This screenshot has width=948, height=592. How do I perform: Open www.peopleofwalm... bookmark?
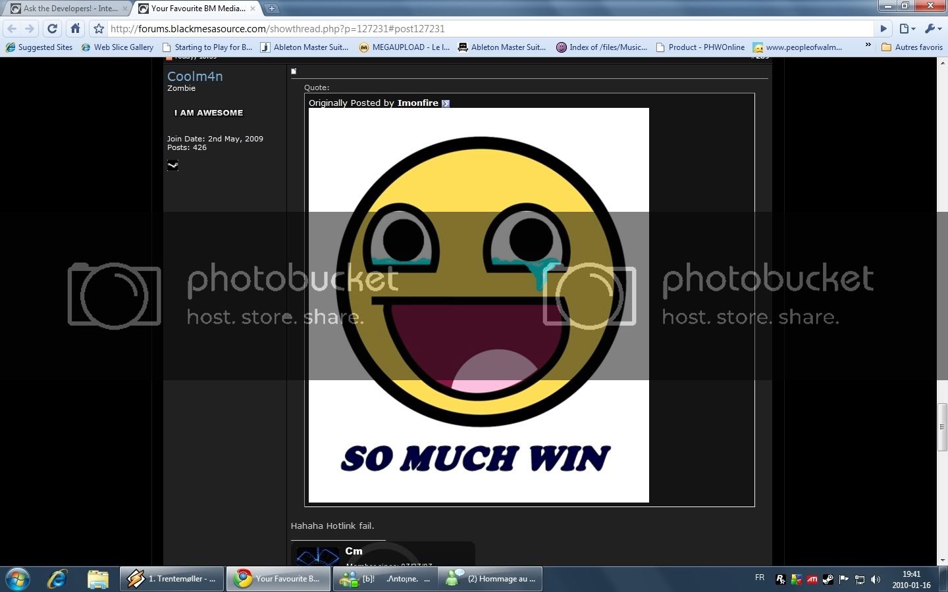coord(798,47)
